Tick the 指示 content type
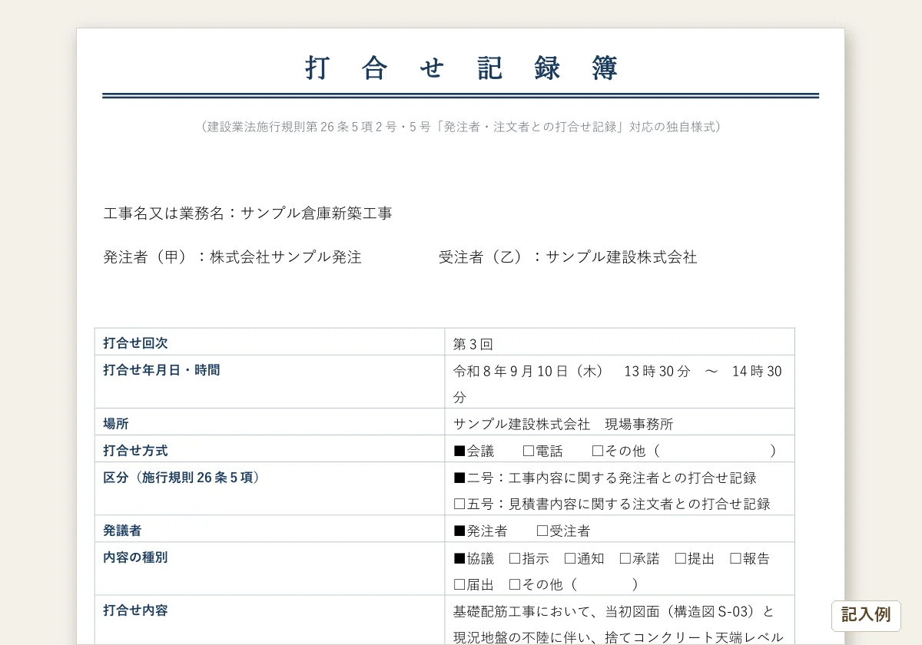This screenshot has width=922, height=645. 515,559
